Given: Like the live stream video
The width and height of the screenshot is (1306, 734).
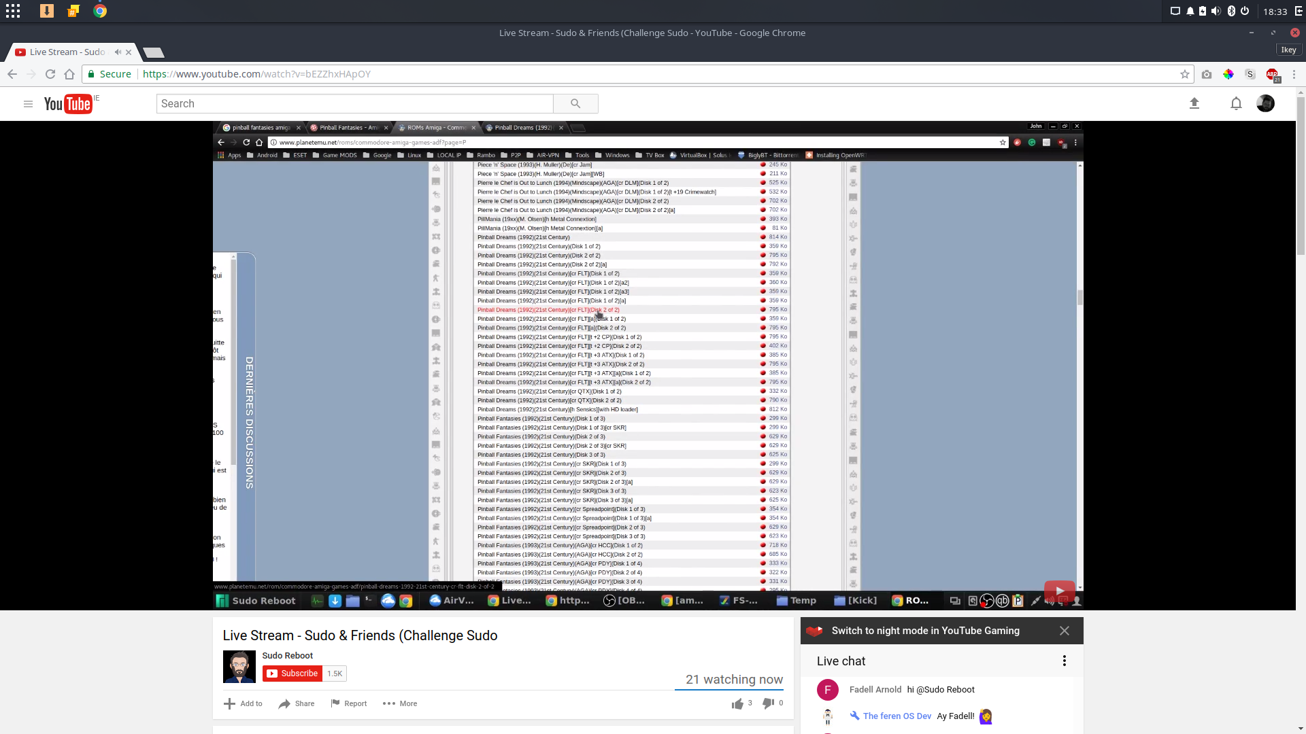Looking at the screenshot, I should (x=737, y=703).
